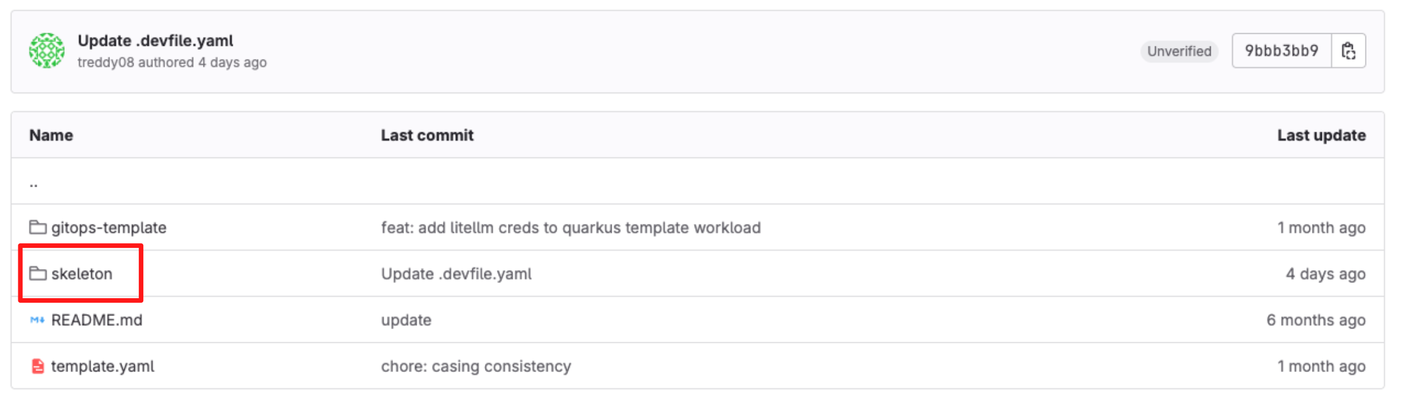The width and height of the screenshot is (1409, 415).
Task: Open the "chore: casing consistency" commit link
Action: [x=476, y=366]
